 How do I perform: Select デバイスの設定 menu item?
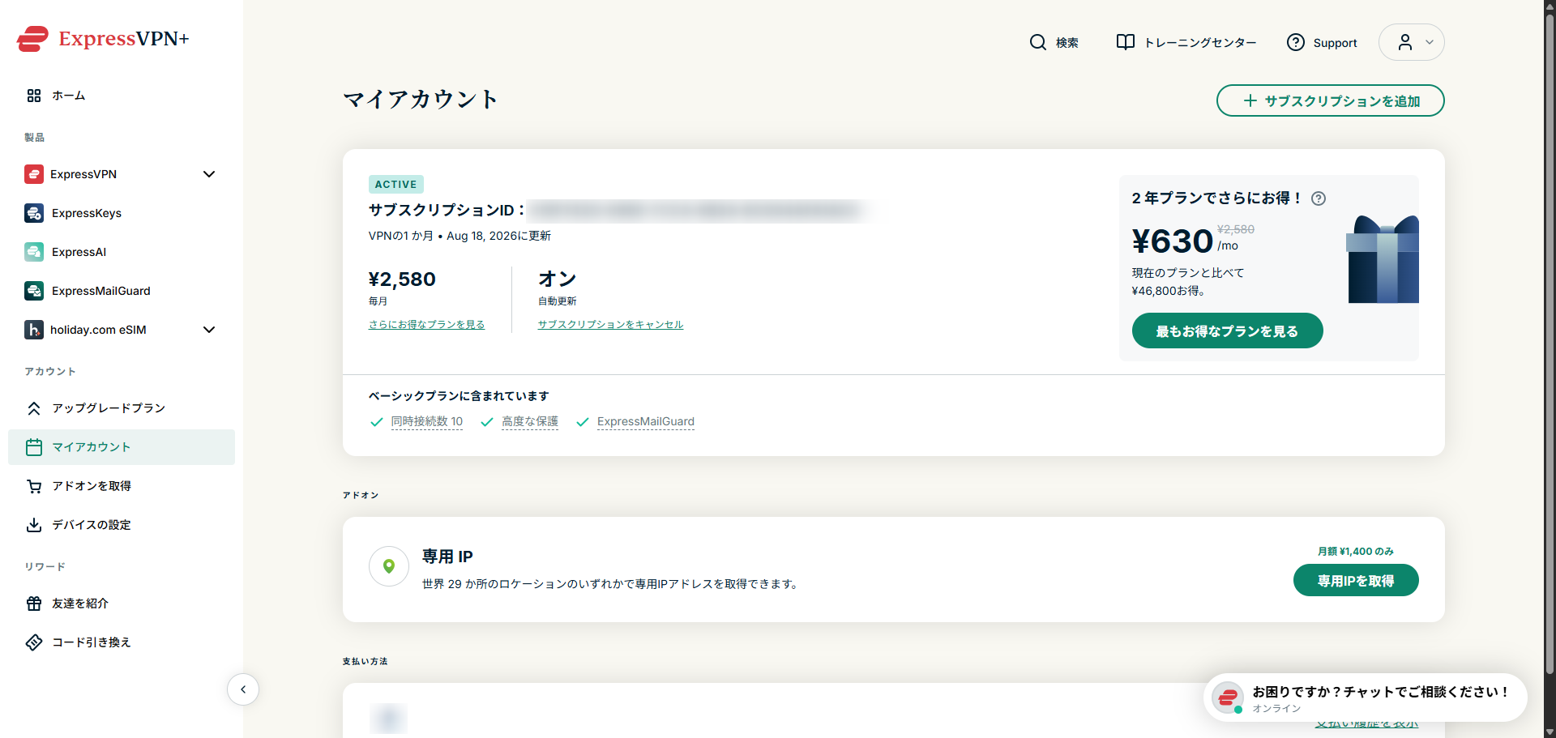122,525
